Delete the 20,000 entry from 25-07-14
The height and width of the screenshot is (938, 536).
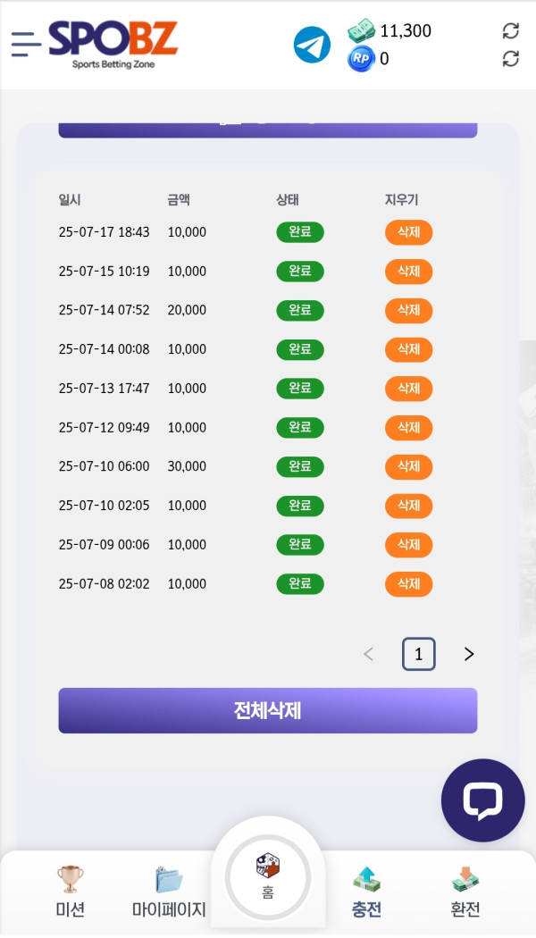tap(408, 310)
